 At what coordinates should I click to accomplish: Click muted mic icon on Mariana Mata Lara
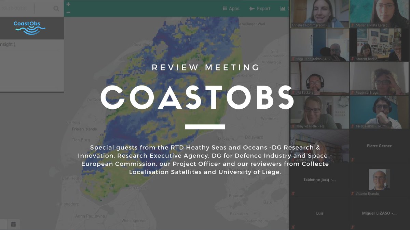click(x=353, y=25)
